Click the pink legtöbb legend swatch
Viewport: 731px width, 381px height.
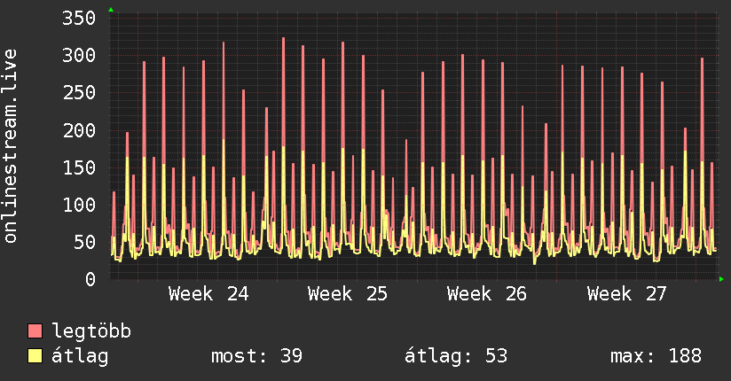click(x=35, y=330)
